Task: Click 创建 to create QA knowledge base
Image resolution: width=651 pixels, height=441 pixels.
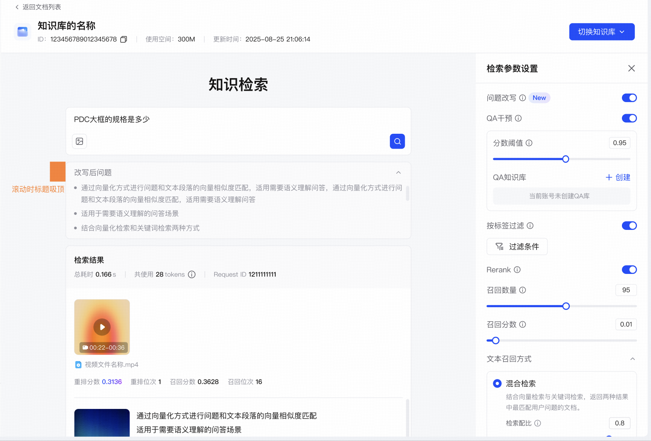Action: pyautogui.click(x=618, y=177)
